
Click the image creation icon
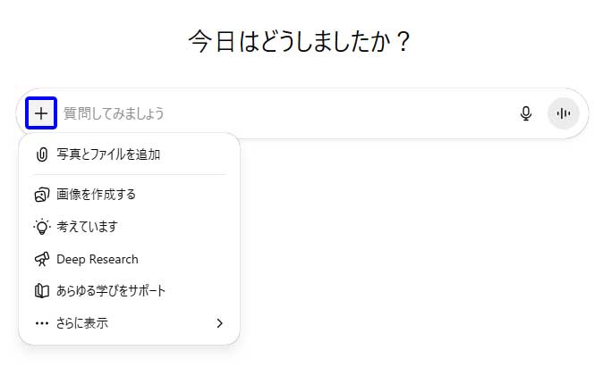(41, 194)
